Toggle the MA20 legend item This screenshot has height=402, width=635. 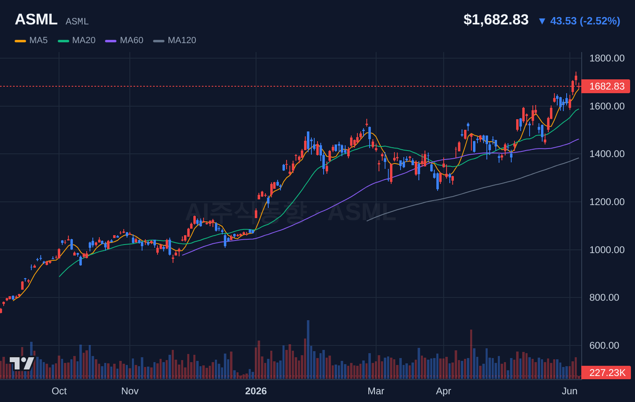[77, 40]
